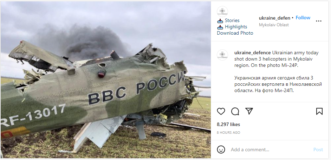Share post using paper plane icon
The image size is (331, 160).
tap(249, 111)
